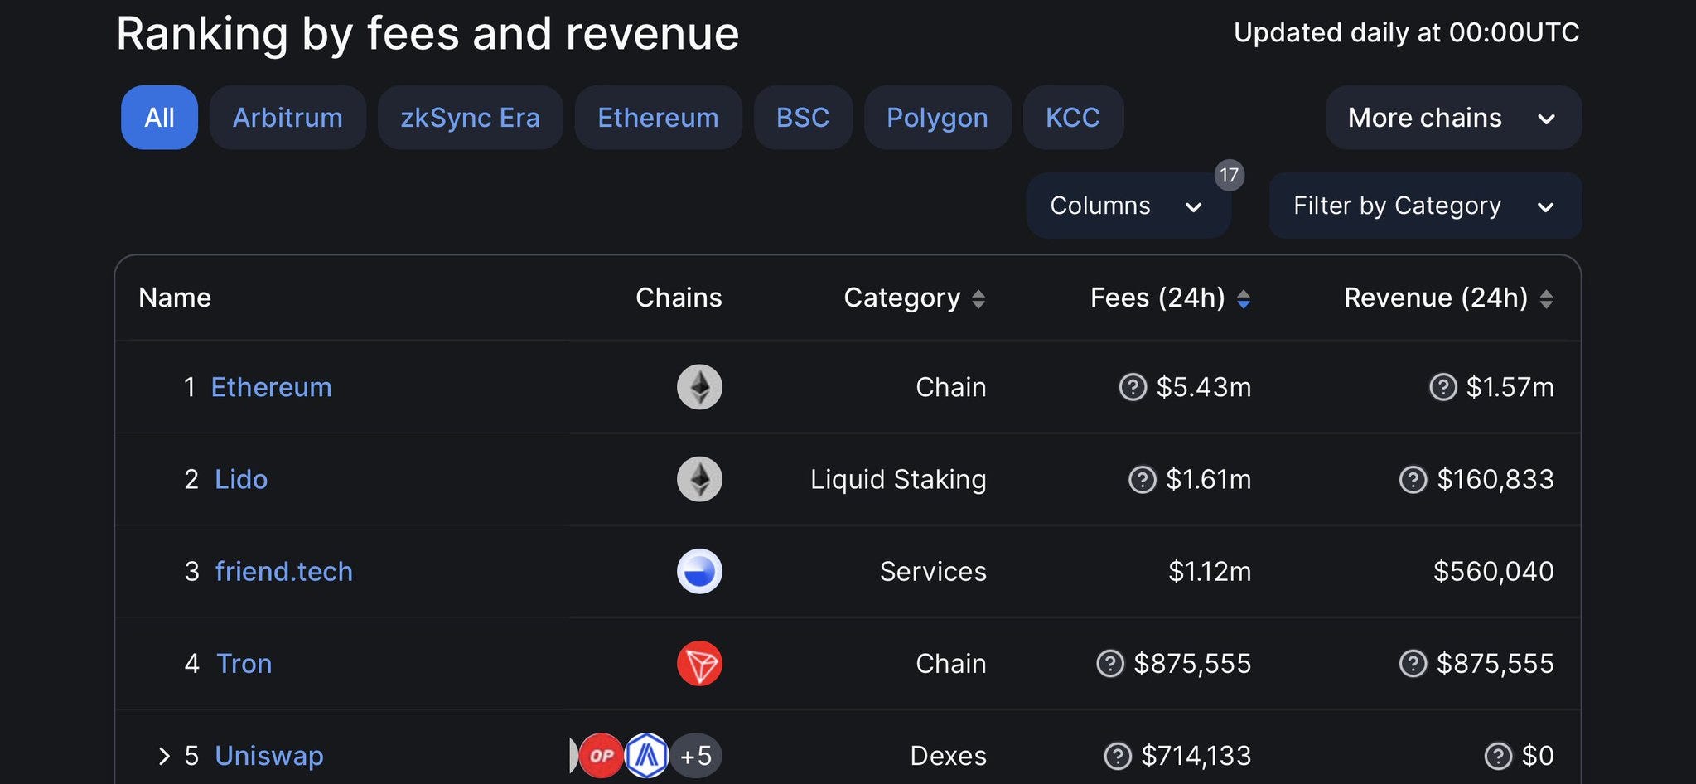Click Tron chain icon in Tron row
Image resolution: width=1696 pixels, height=784 pixels.
pos(699,663)
